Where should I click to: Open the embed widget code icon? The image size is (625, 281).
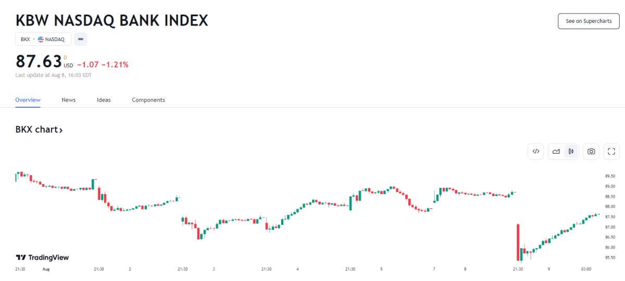coord(535,151)
